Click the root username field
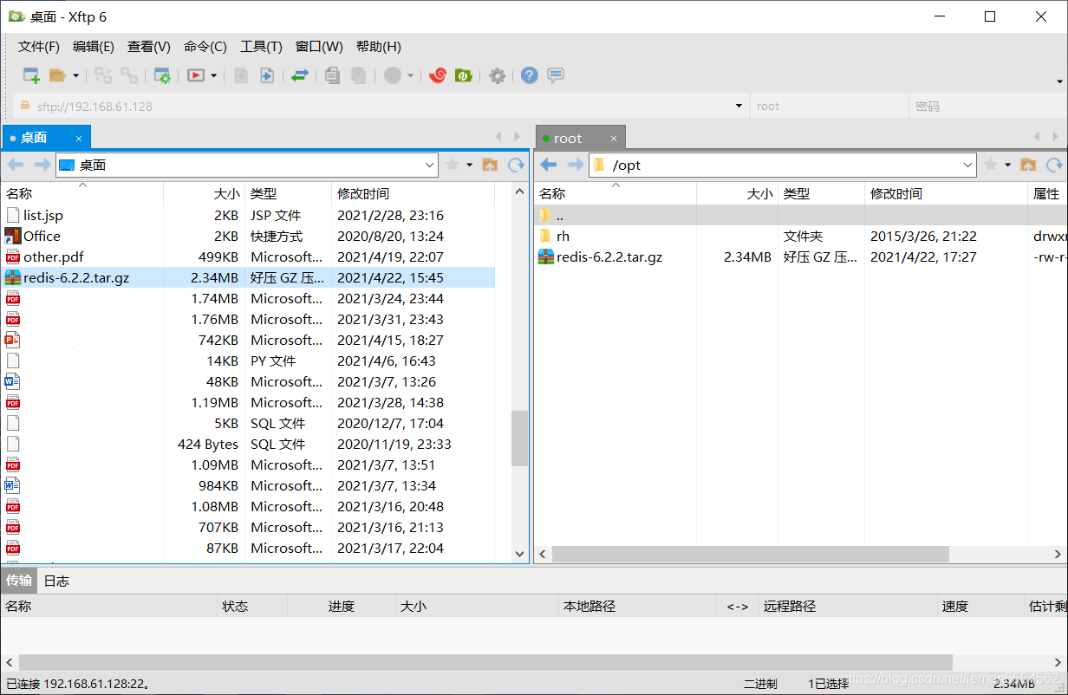The width and height of the screenshot is (1068, 695). click(828, 106)
